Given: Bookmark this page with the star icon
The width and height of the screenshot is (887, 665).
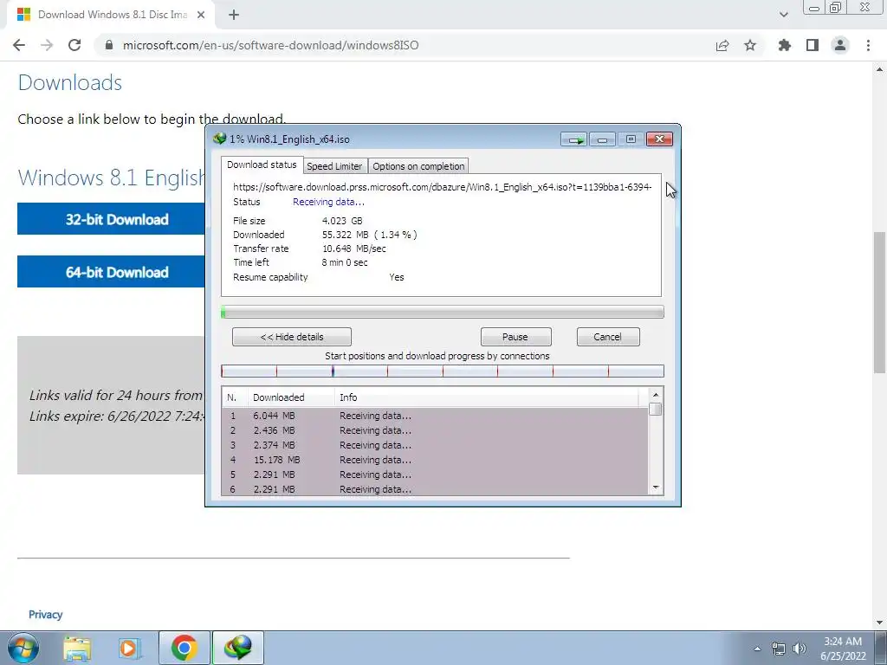Looking at the screenshot, I should [750, 45].
